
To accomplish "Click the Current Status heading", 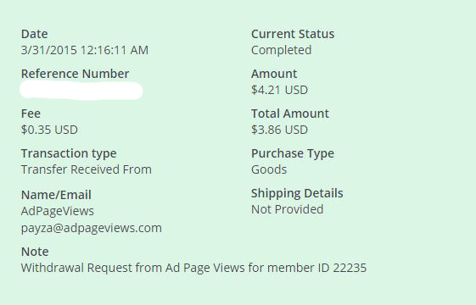I will [x=293, y=34].
